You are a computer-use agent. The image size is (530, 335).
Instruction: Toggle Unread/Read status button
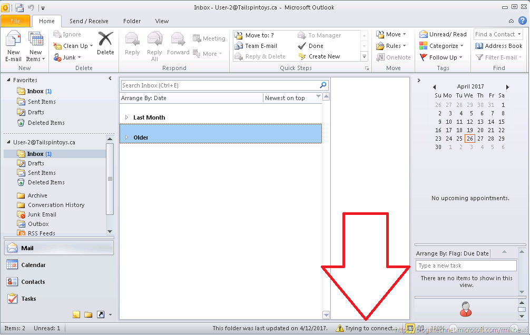coord(443,34)
